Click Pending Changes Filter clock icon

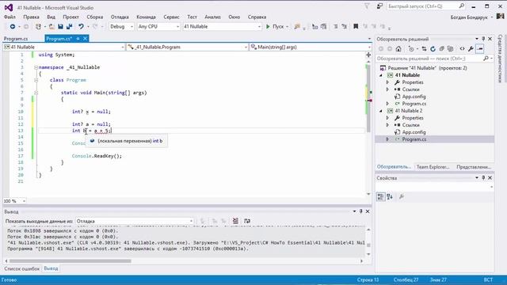411,49
